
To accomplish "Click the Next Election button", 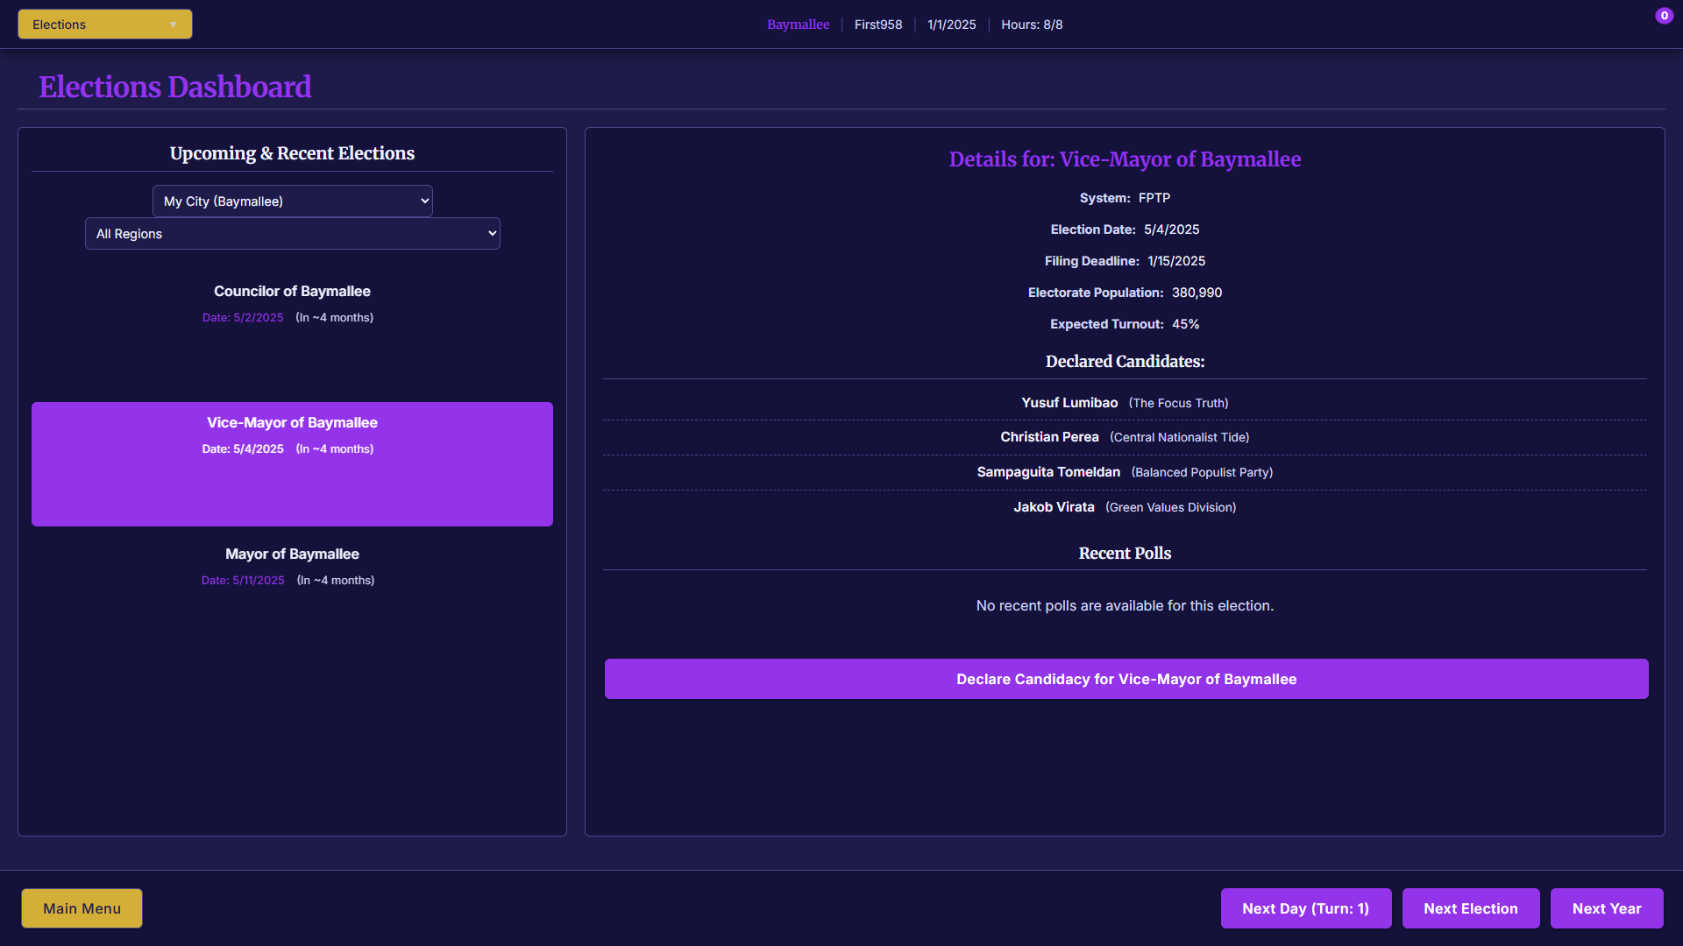I will pyautogui.click(x=1470, y=908).
